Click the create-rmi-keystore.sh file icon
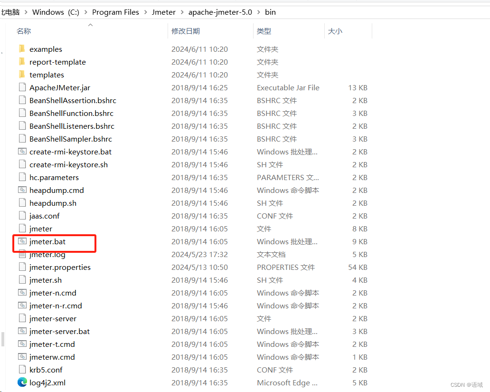Image resolution: width=490 pixels, height=392 pixels. tap(22, 164)
